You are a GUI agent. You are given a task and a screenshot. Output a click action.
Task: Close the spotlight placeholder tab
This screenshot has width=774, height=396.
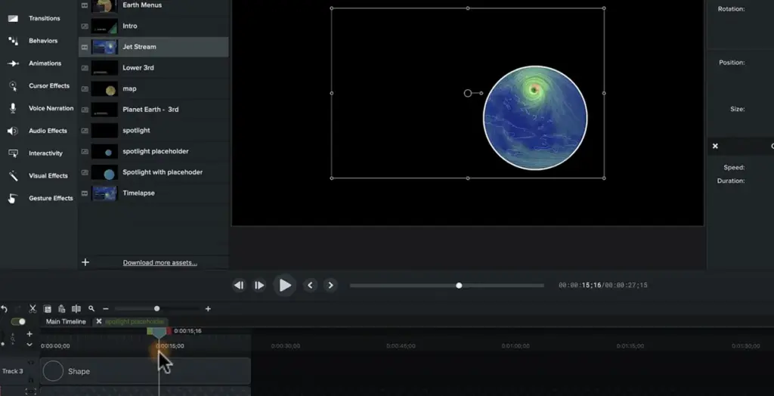click(x=99, y=322)
